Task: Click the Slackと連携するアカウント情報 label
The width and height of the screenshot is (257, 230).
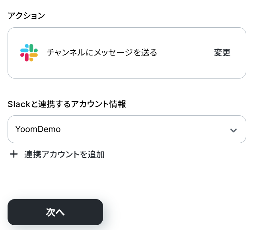Action: (67, 104)
